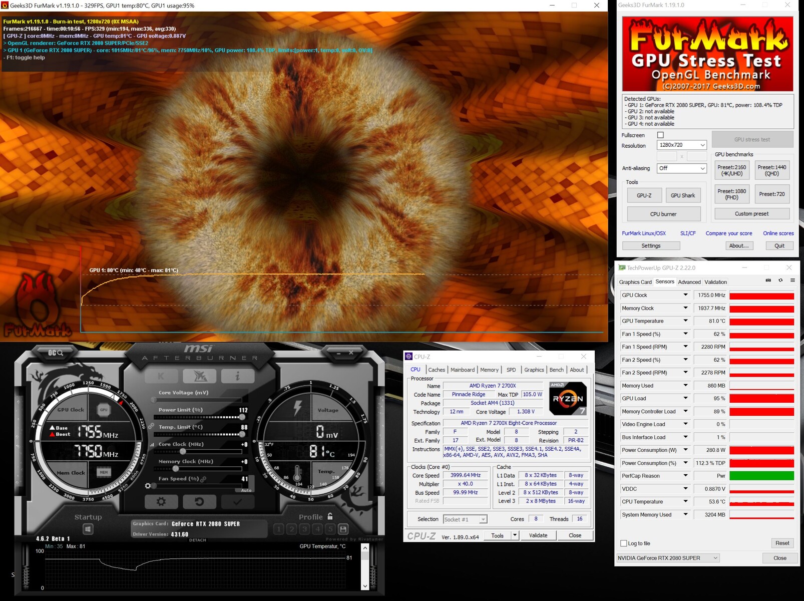804x601 pixels.
Task: Open fan speed curve settings gear
Action: 148,486
